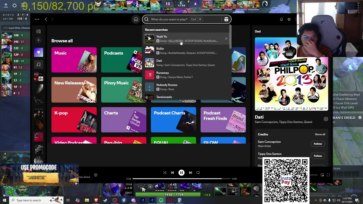Add Dati to Liked Songs in panel
This screenshot has height=204, width=363.
coord(326,119)
